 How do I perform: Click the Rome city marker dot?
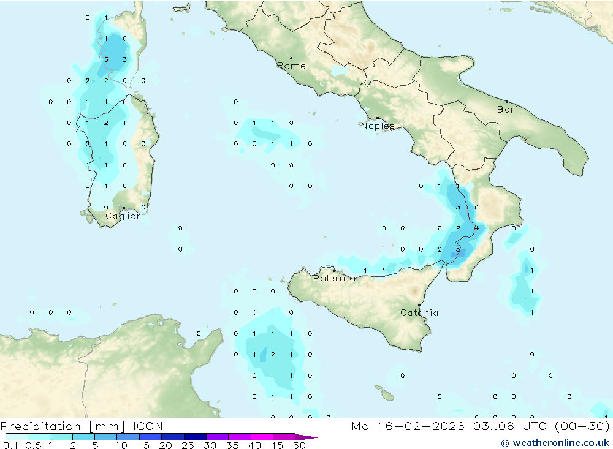pos(291,58)
